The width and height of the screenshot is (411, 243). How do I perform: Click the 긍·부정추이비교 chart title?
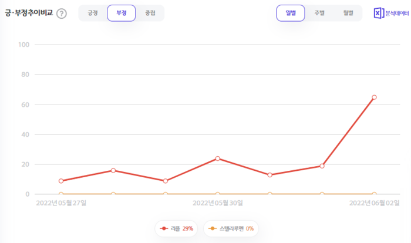tap(28, 14)
